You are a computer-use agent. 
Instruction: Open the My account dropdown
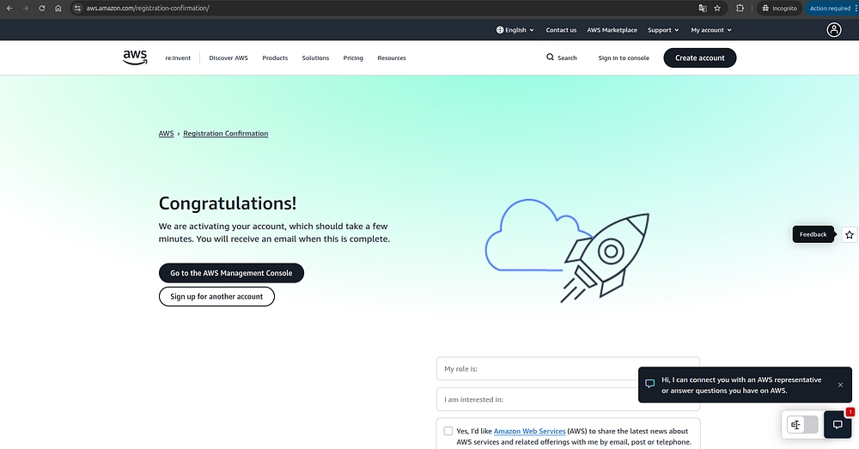(711, 30)
